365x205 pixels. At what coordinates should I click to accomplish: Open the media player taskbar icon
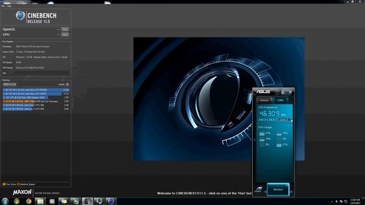point(52,201)
